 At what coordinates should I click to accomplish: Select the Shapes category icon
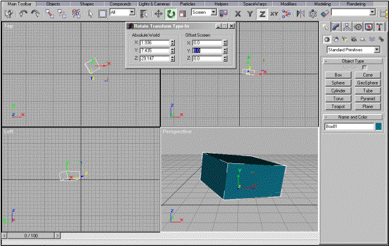point(336,39)
